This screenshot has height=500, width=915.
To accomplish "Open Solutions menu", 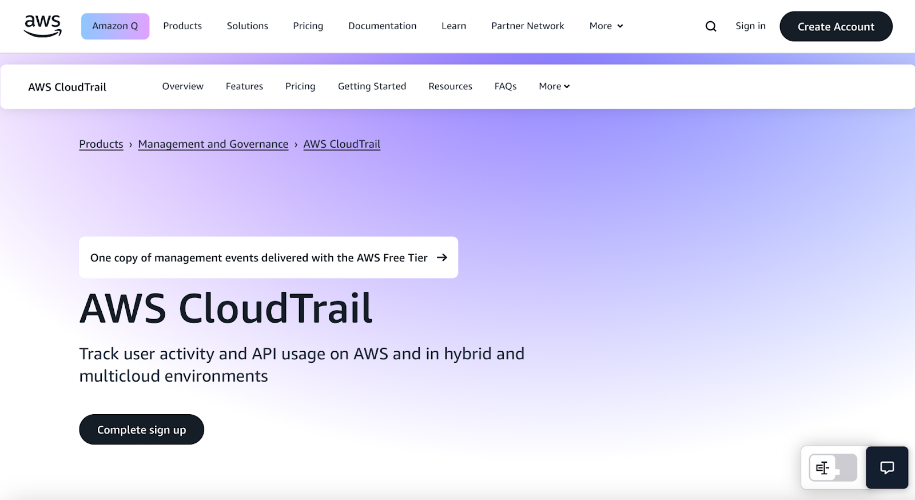I will [248, 26].
